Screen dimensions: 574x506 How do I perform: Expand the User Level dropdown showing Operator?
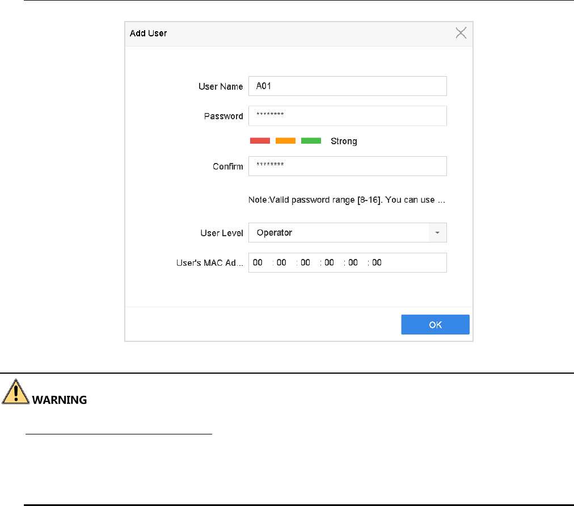[x=437, y=233]
